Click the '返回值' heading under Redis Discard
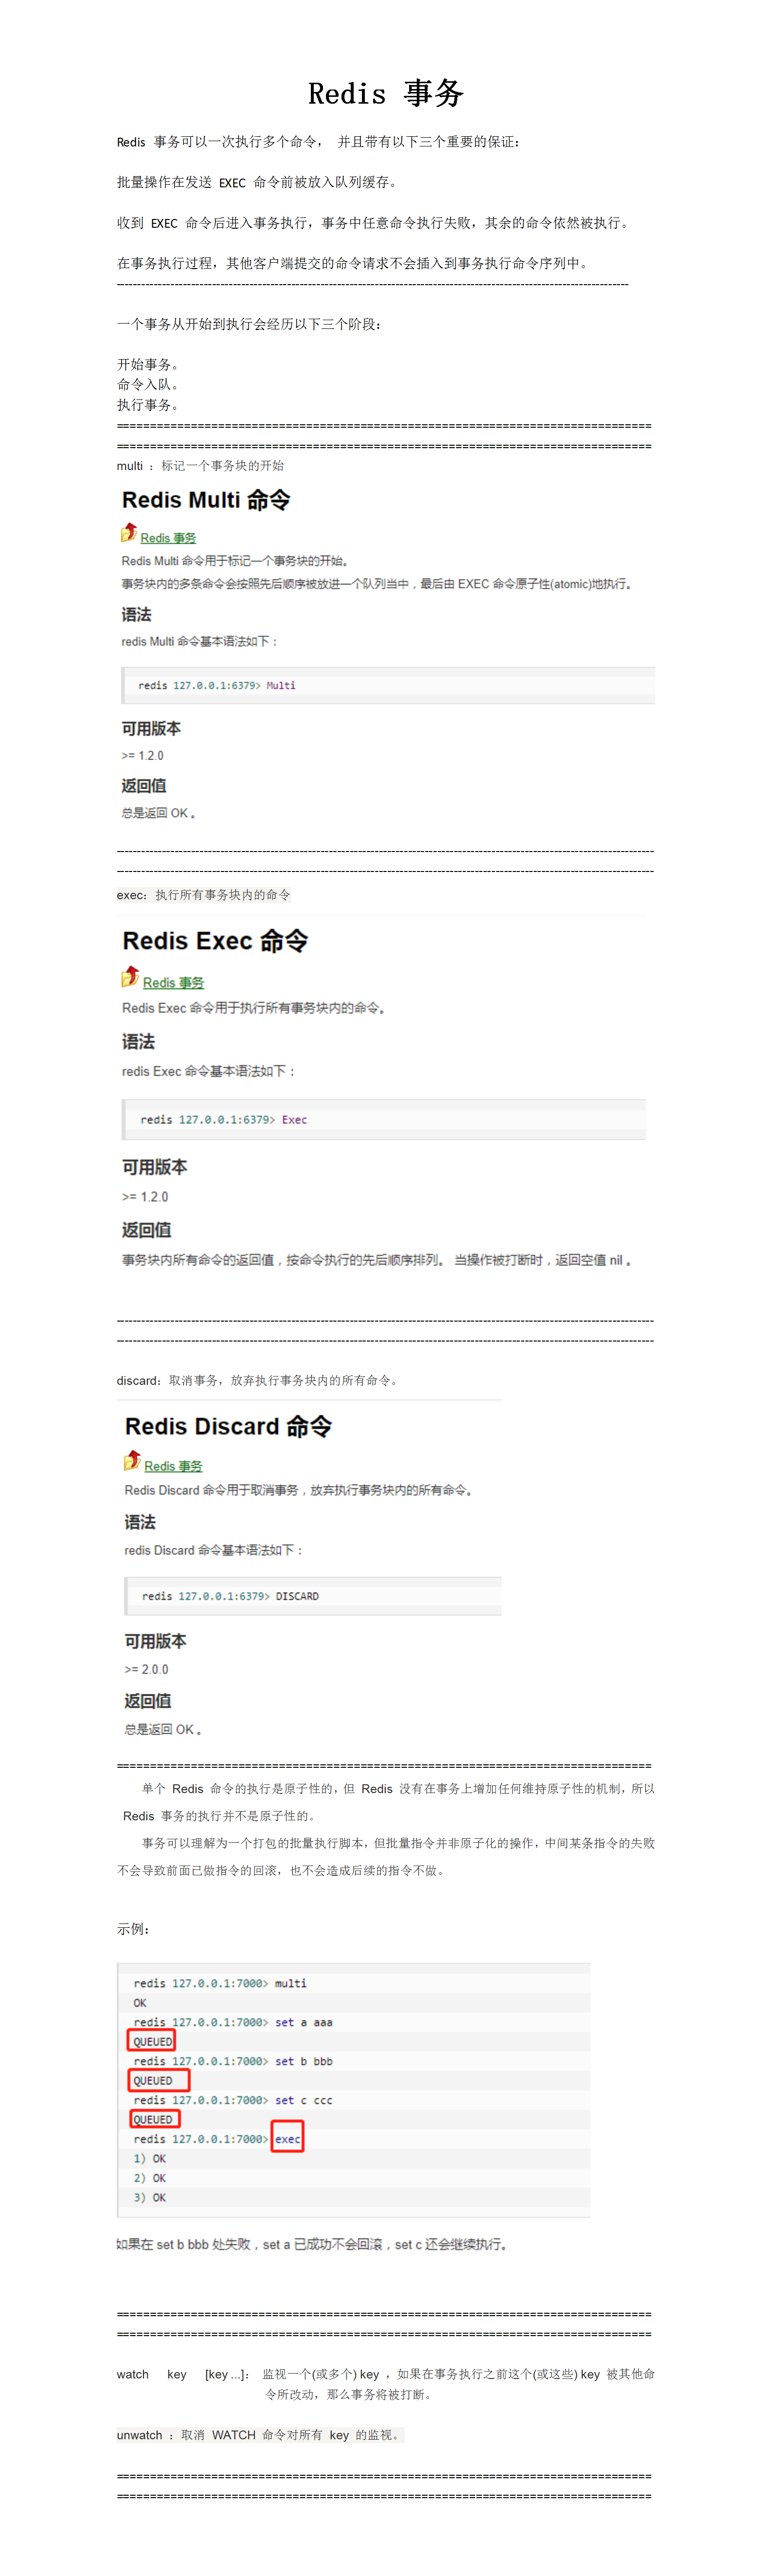Viewport: 772px width, 2576px height. pos(147,1701)
